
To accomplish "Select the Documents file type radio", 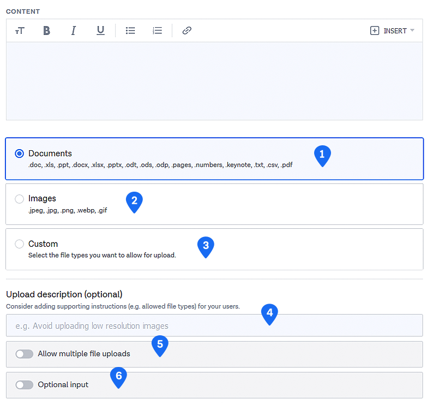I will point(19,153).
